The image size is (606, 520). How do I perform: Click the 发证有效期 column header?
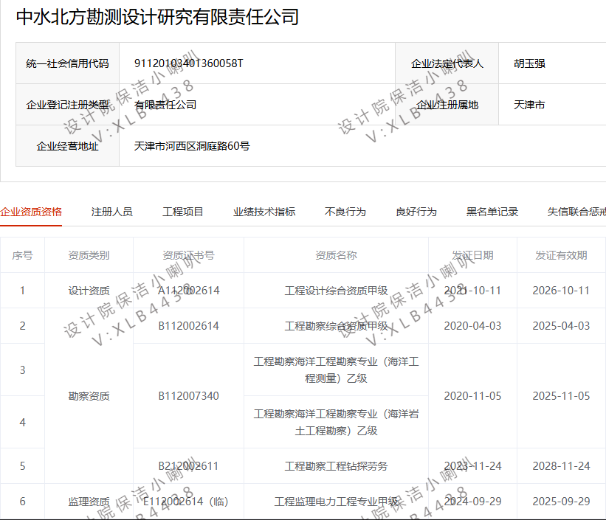(561, 255)
